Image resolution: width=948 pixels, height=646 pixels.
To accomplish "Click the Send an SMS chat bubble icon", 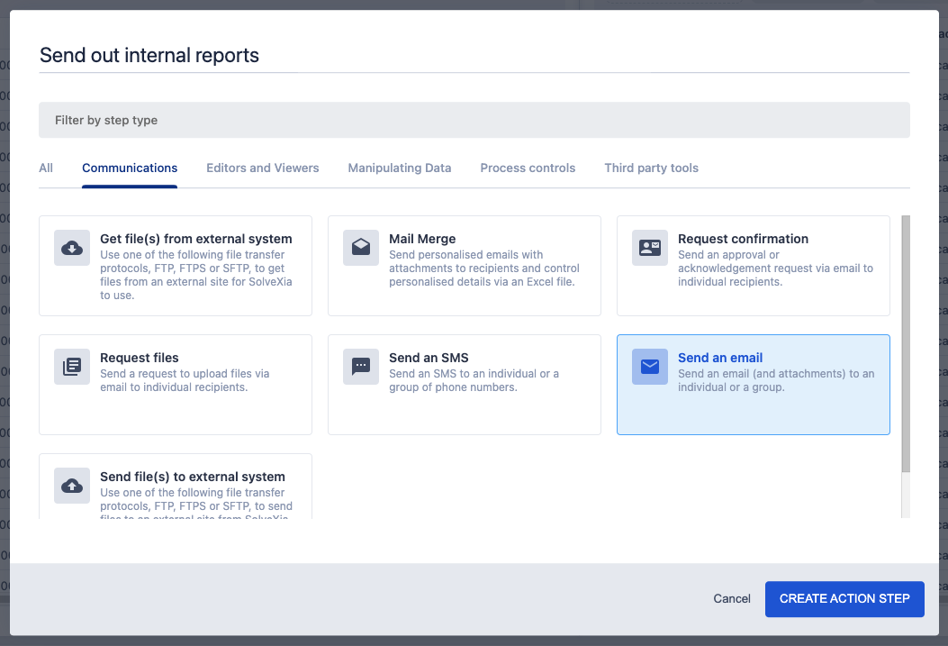I will coord(361,367).
